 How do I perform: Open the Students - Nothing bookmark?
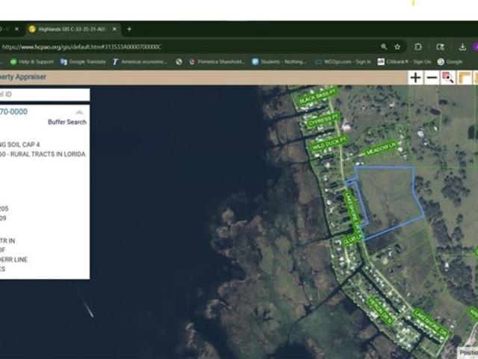[x=279, y=61]
